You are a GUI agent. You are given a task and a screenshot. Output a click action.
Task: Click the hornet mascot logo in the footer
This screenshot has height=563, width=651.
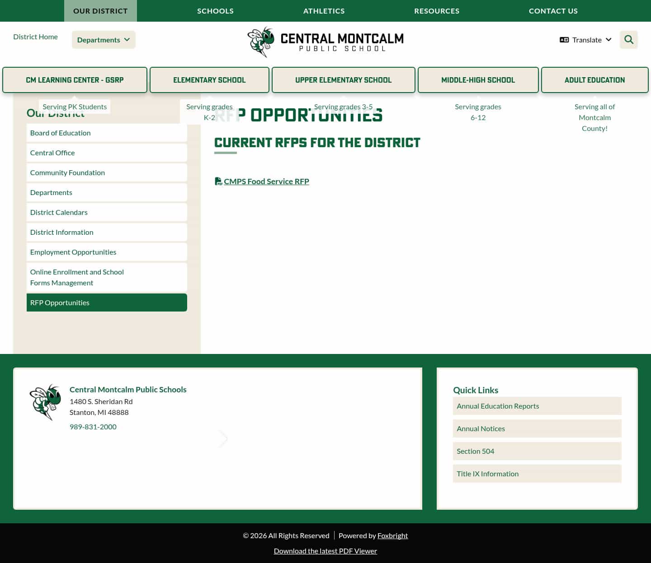pyautogui.click(x=45, y=402)
